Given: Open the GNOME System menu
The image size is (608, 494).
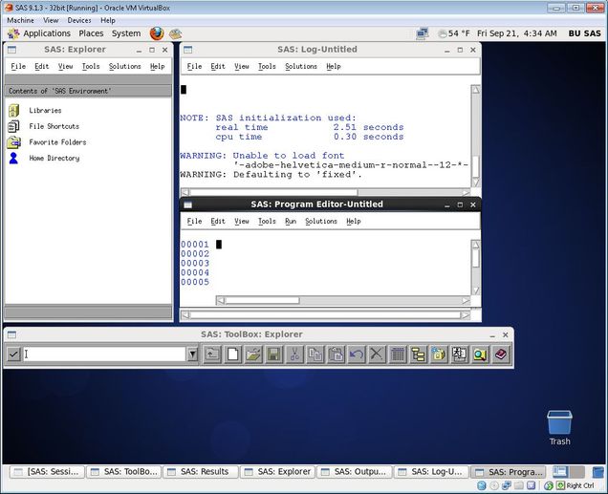Looking at the screenshot, I should [x=126, y=33].
